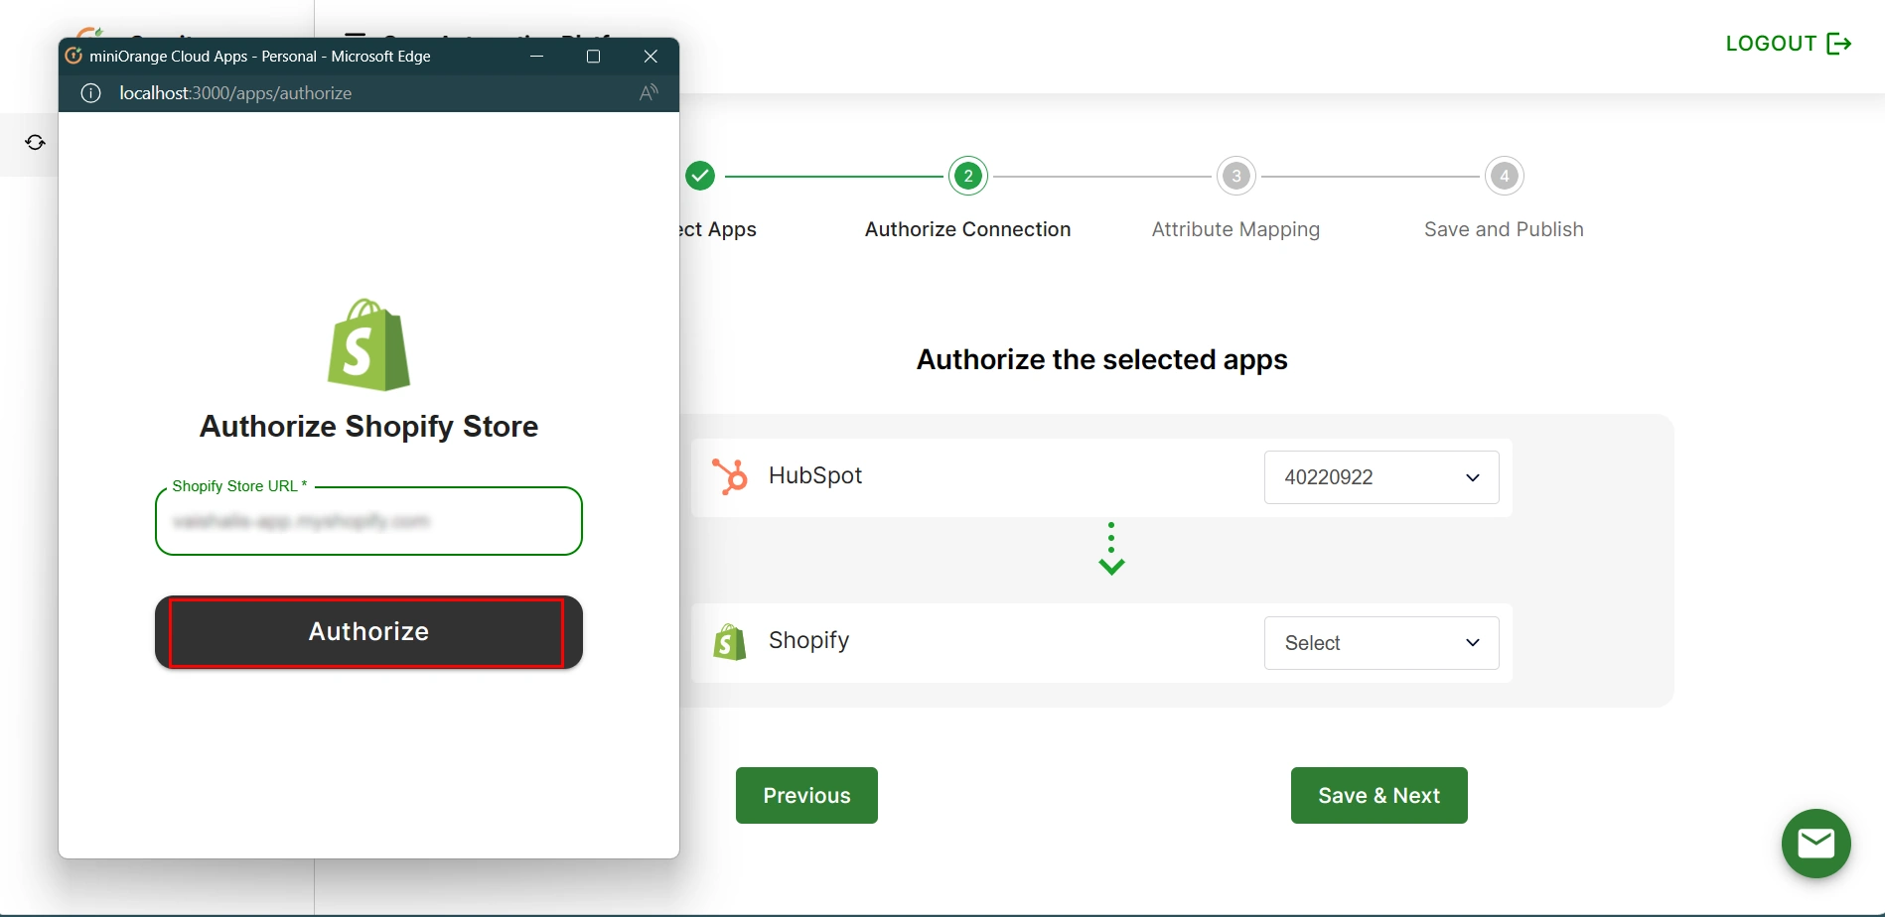Click the logout arrow icon
1885x917 pixels.
pos(1837,43)
